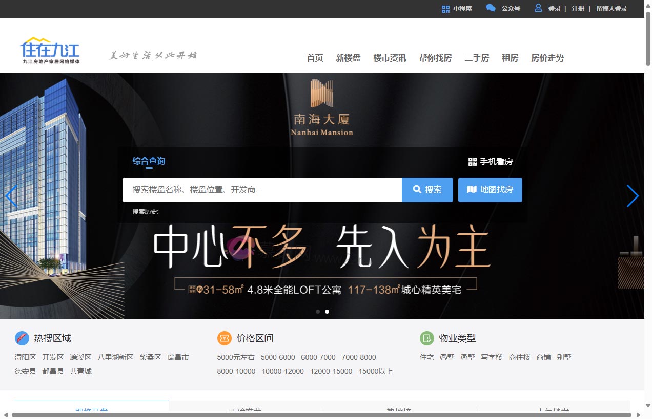
Task: Select the first carousel pagination dot
Action: pyautogui.click(x=317, y=311)
